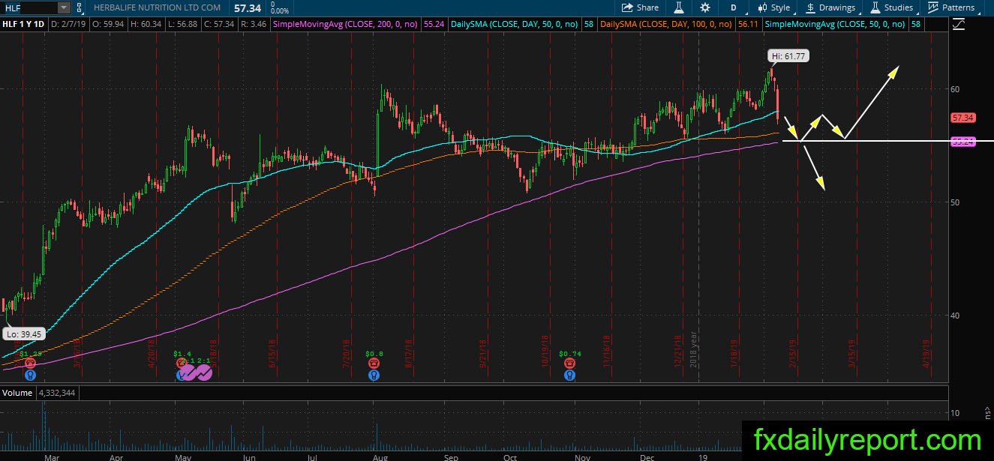994x461 pixels.
Task: Open the symbol selector dropdown arrow
Action: [x=64, y=7]
